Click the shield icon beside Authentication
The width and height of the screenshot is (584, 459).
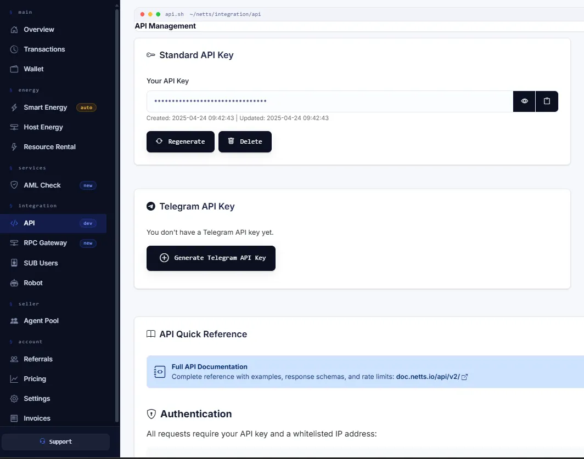pyautogui.click(x=151, y=414)
